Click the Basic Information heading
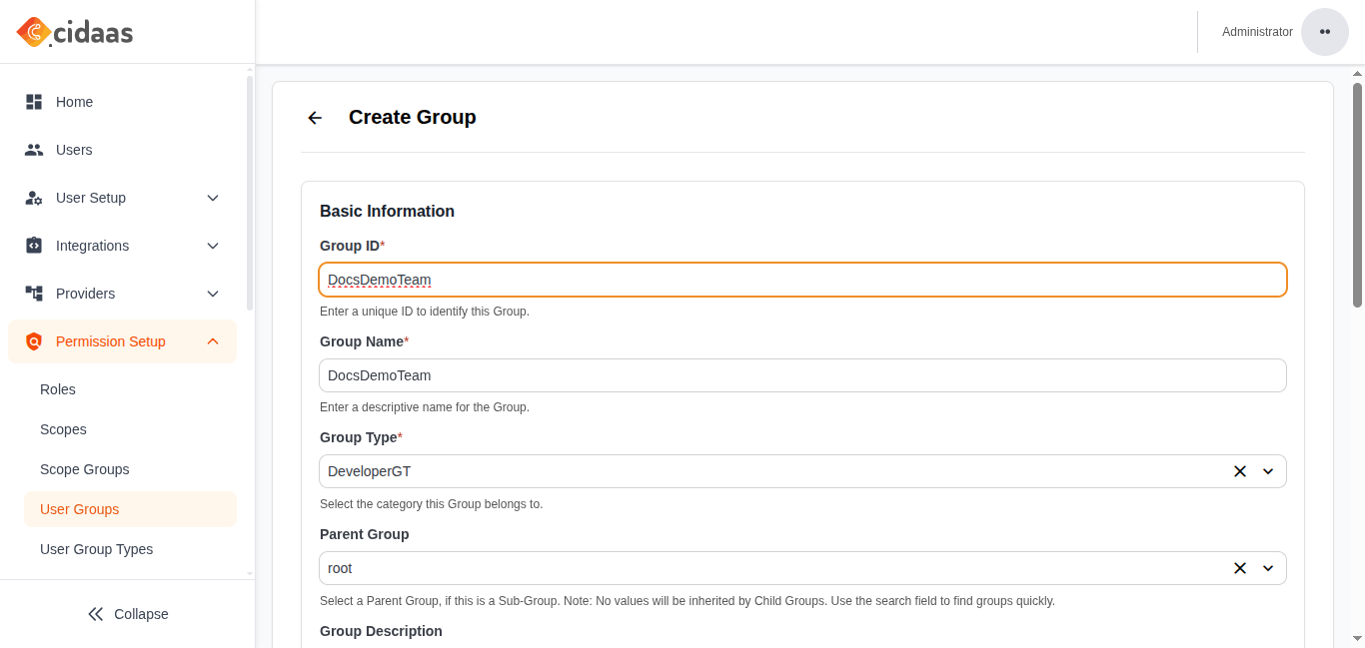The width and height of the screenshot is (1365, 648). click(387, 211)
